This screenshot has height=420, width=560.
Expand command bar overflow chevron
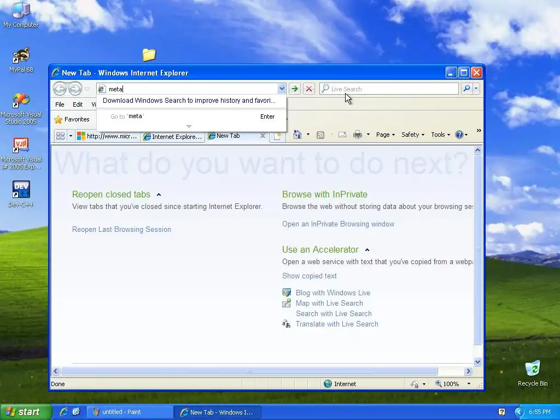[479, 131]
